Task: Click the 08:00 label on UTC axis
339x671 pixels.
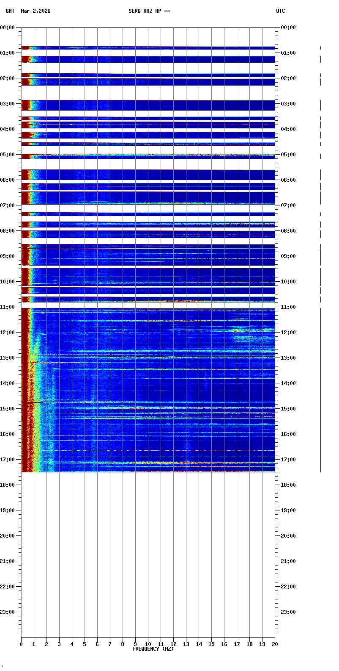Action: click(288, 231)
